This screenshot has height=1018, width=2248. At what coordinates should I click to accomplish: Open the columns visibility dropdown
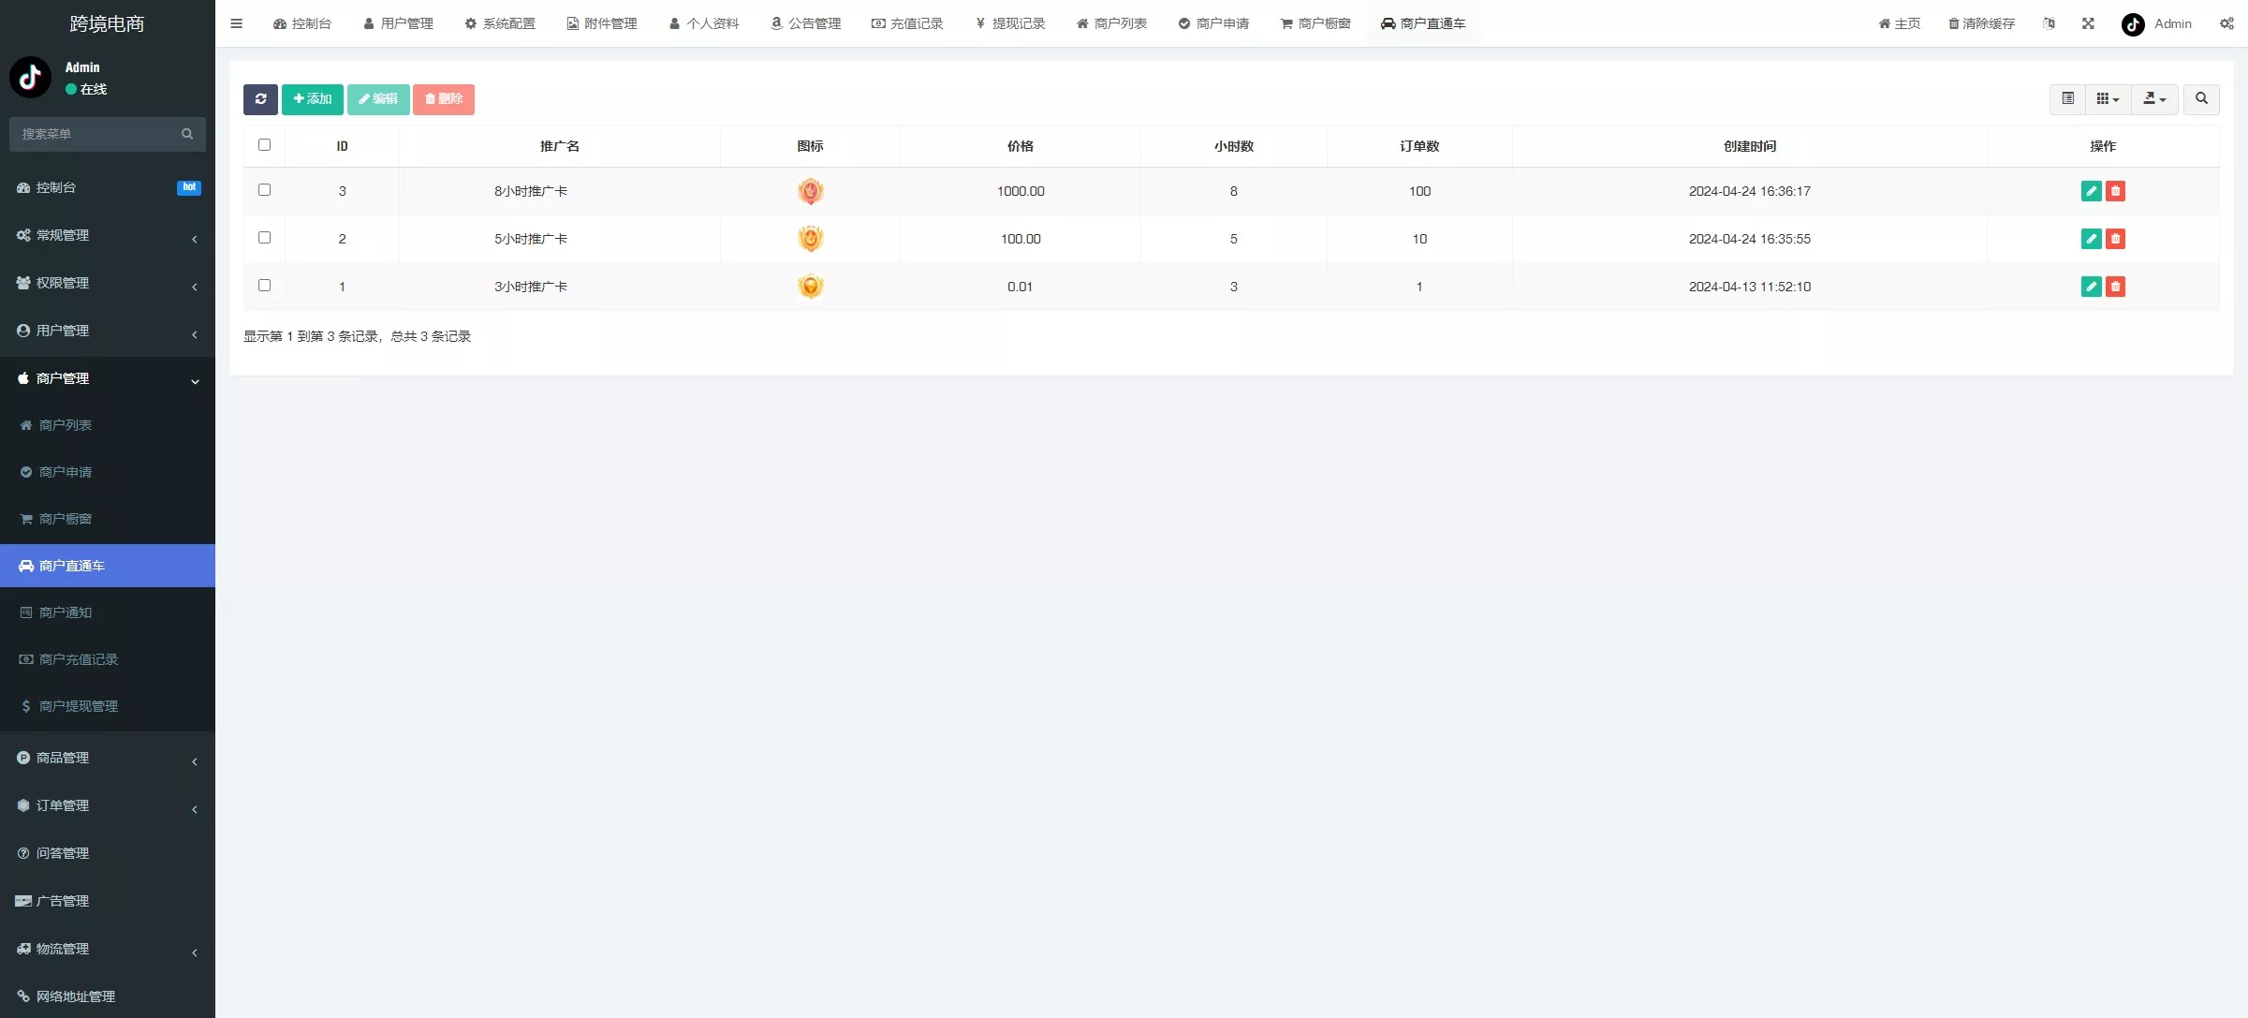pos(2108,99)
